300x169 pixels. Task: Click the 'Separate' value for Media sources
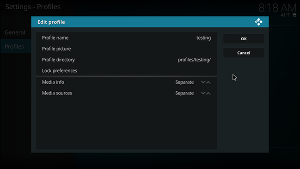coord(184,93)
